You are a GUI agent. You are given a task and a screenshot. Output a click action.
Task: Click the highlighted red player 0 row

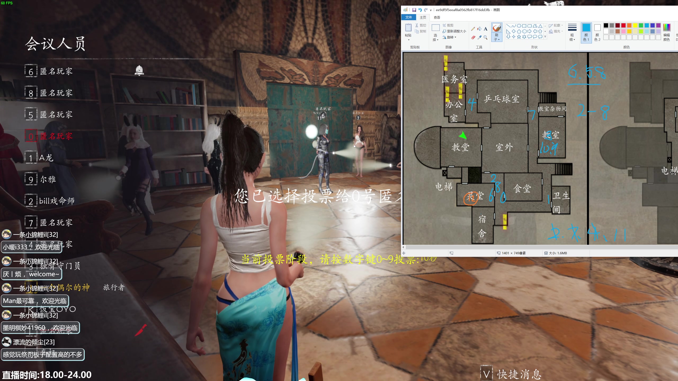[48, 136]
